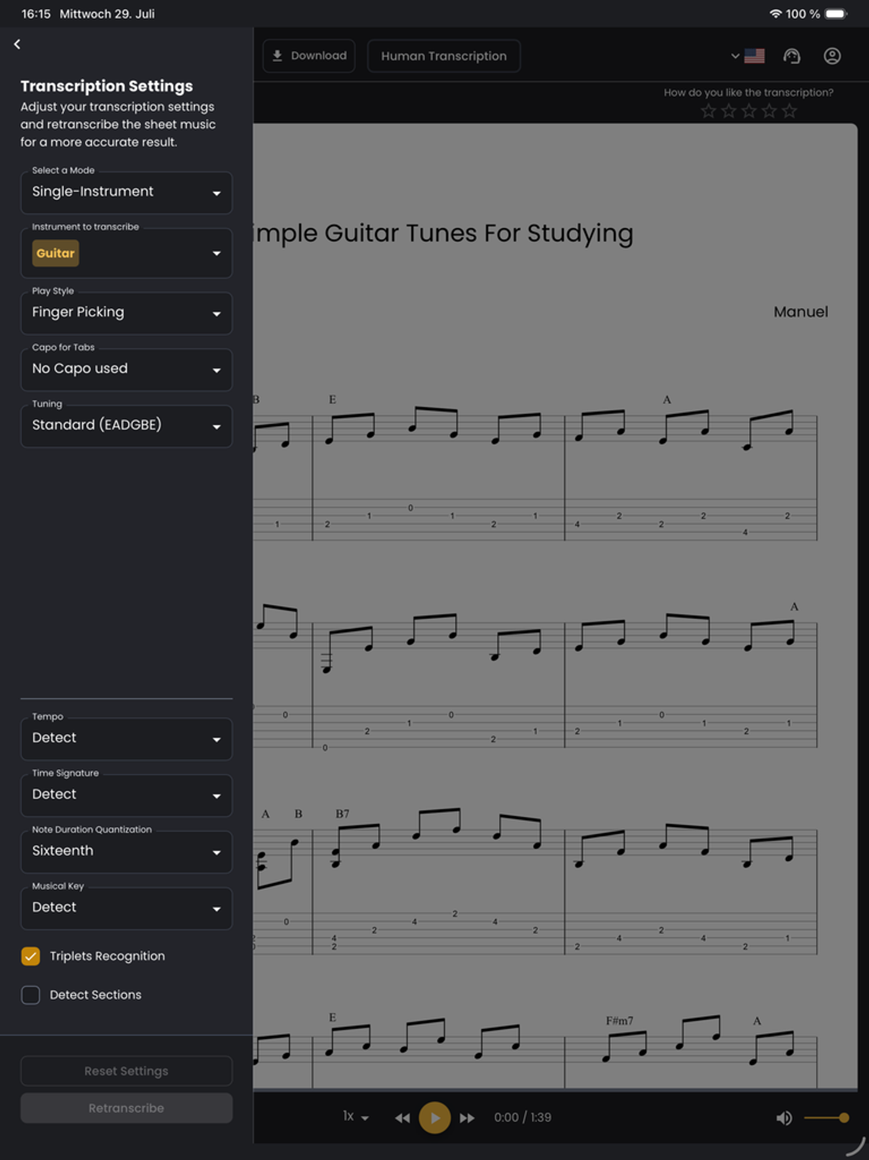This screenshot has width=869, height=1160.
Task: Click the F#m7 chord label
Action: tap(619, 1021)
